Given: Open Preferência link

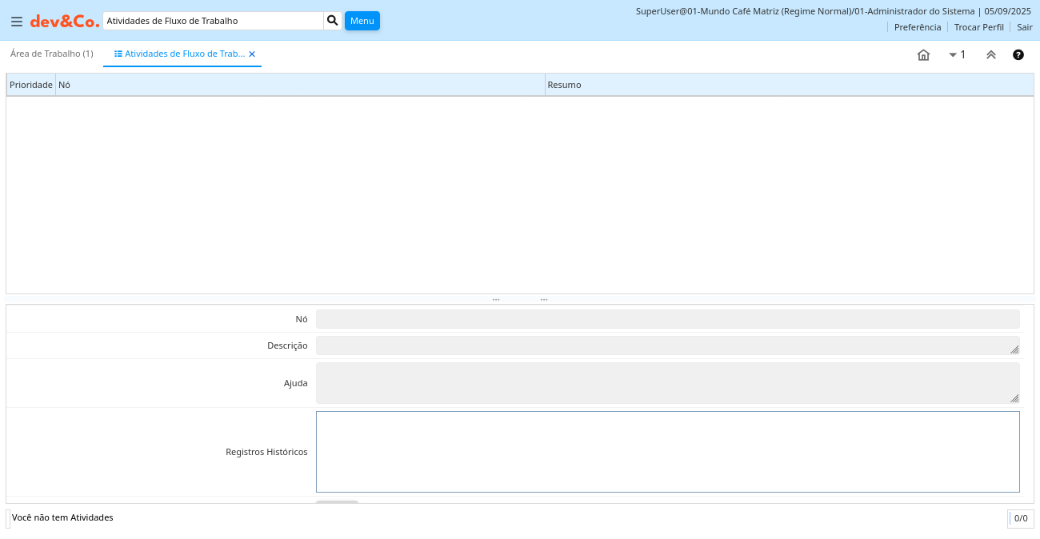Looking at the screenshot, I should pos(918,27).
